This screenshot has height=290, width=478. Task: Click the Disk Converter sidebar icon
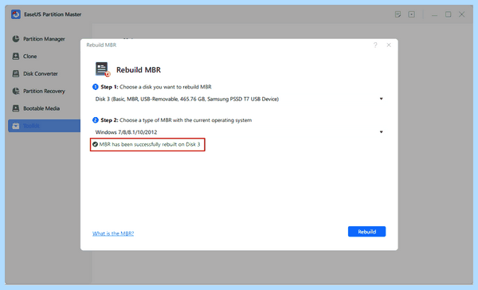point(16,73)
